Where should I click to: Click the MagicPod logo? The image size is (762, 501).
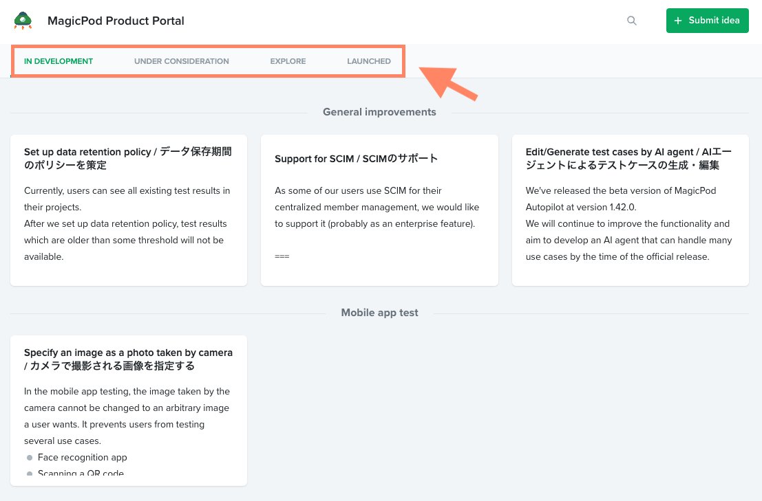coord(23,21)
